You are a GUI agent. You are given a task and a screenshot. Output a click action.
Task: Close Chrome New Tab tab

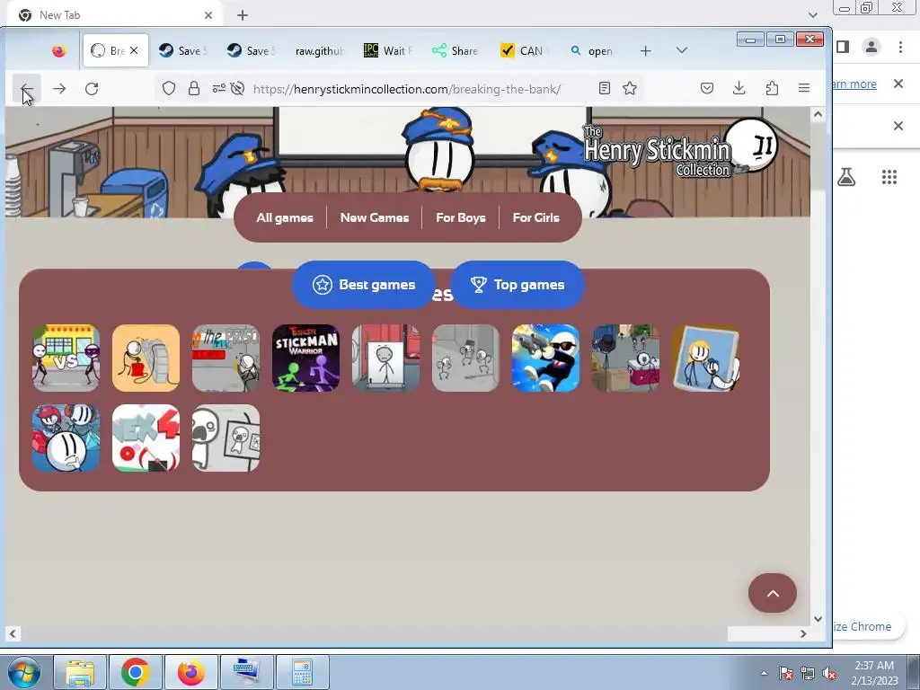208,15
